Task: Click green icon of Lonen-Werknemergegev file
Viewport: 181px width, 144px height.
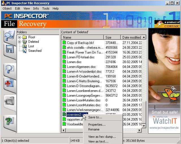Action: point(64,110)
